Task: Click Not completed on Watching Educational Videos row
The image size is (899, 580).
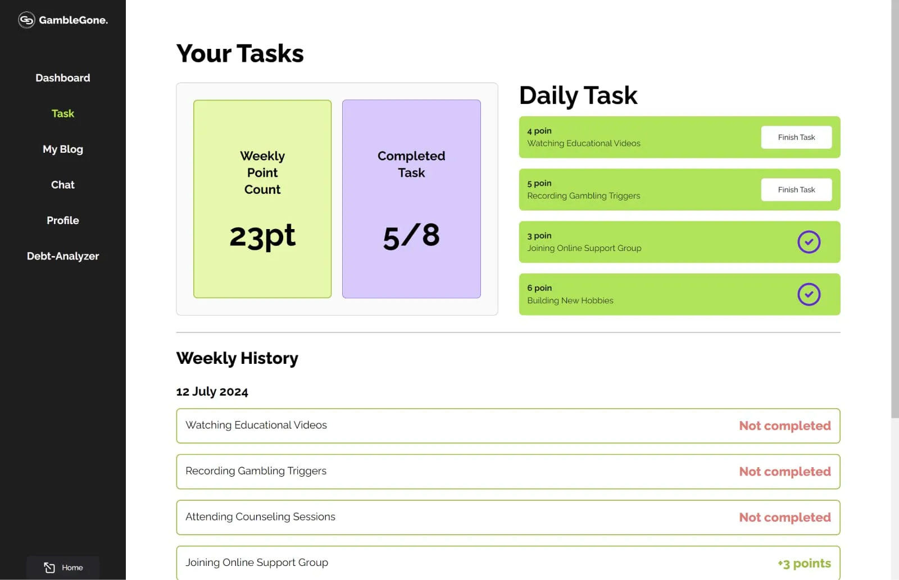Action: tap(784, 426)
